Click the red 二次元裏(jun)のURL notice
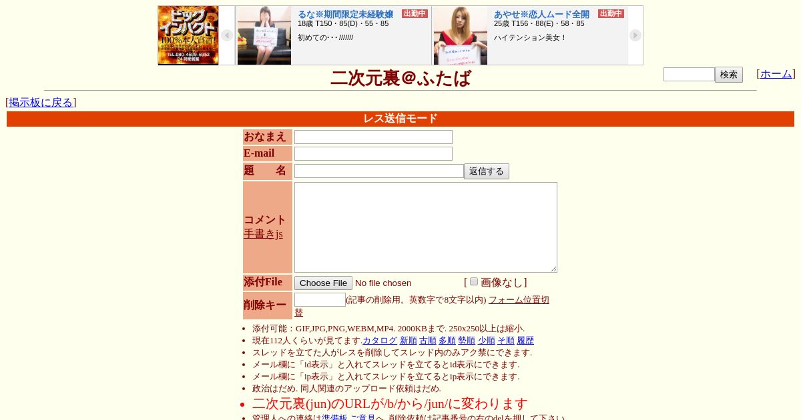 tap(390, 403)
